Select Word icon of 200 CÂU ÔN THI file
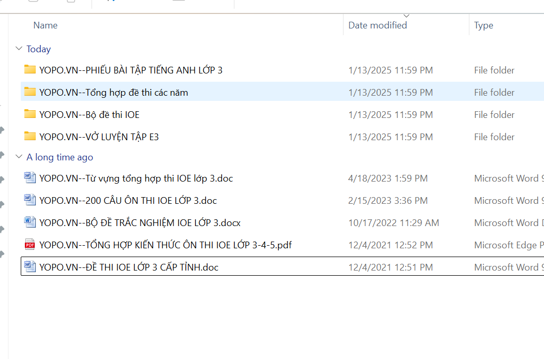The image size is (544, 359). pyautogui.click(x=30, y=200)
